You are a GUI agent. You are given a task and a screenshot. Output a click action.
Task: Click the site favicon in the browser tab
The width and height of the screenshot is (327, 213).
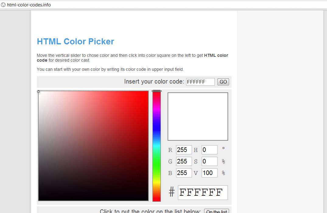3,5
